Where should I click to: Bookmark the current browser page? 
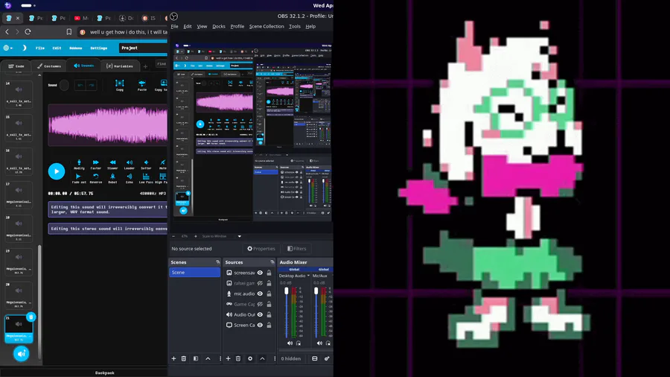pos(68,32)
